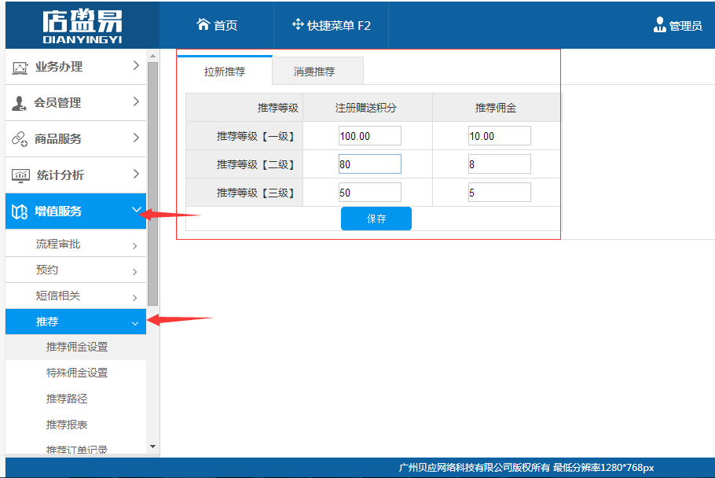The image size is (715, 478).
Task: Click the 统计分析 monitor icon
Action: (20, 175)
